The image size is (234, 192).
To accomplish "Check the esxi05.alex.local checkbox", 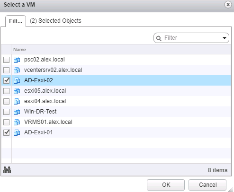I will pos(6,91).
